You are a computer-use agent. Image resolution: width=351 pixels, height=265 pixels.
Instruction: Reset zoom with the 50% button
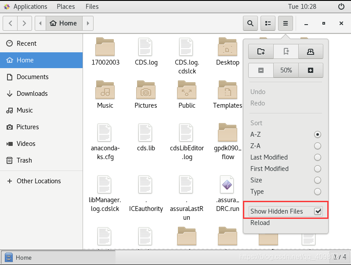tap(286, 70)
